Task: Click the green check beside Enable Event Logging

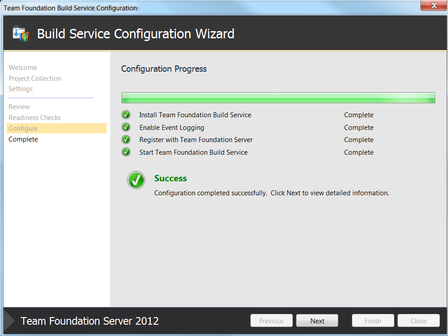Action: click(126, 128)
